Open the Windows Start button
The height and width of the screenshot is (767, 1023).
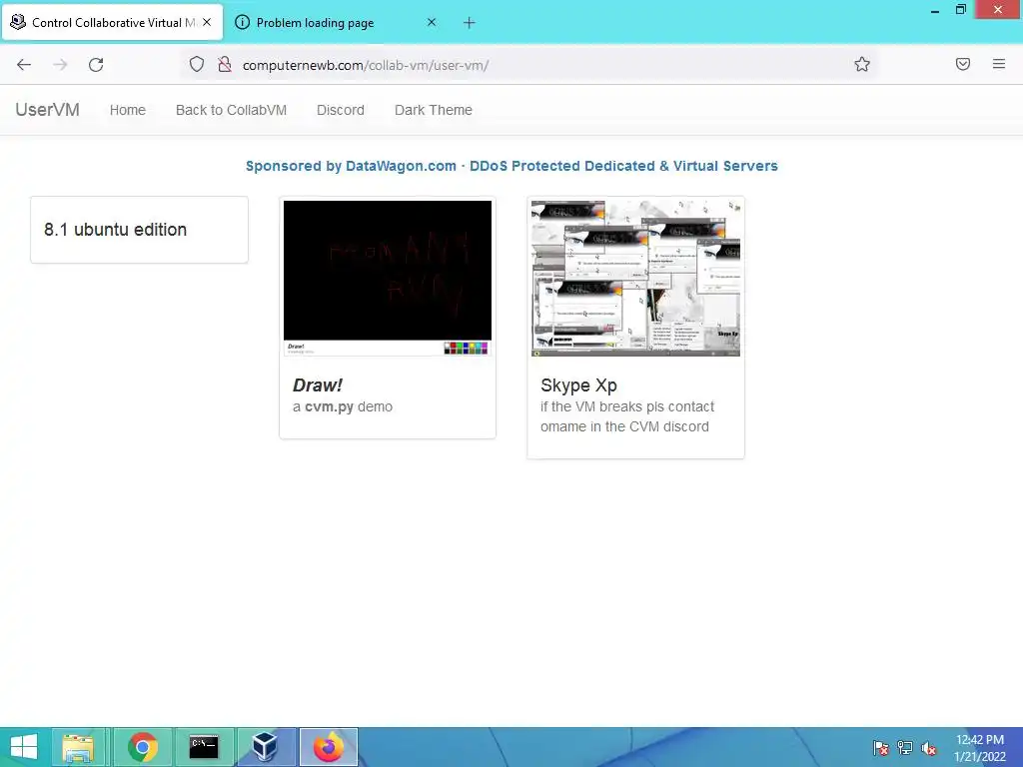(24, 747)
